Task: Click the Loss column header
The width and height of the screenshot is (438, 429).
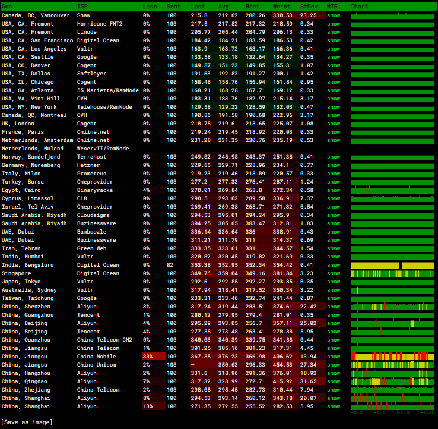Action: [150, 7]
